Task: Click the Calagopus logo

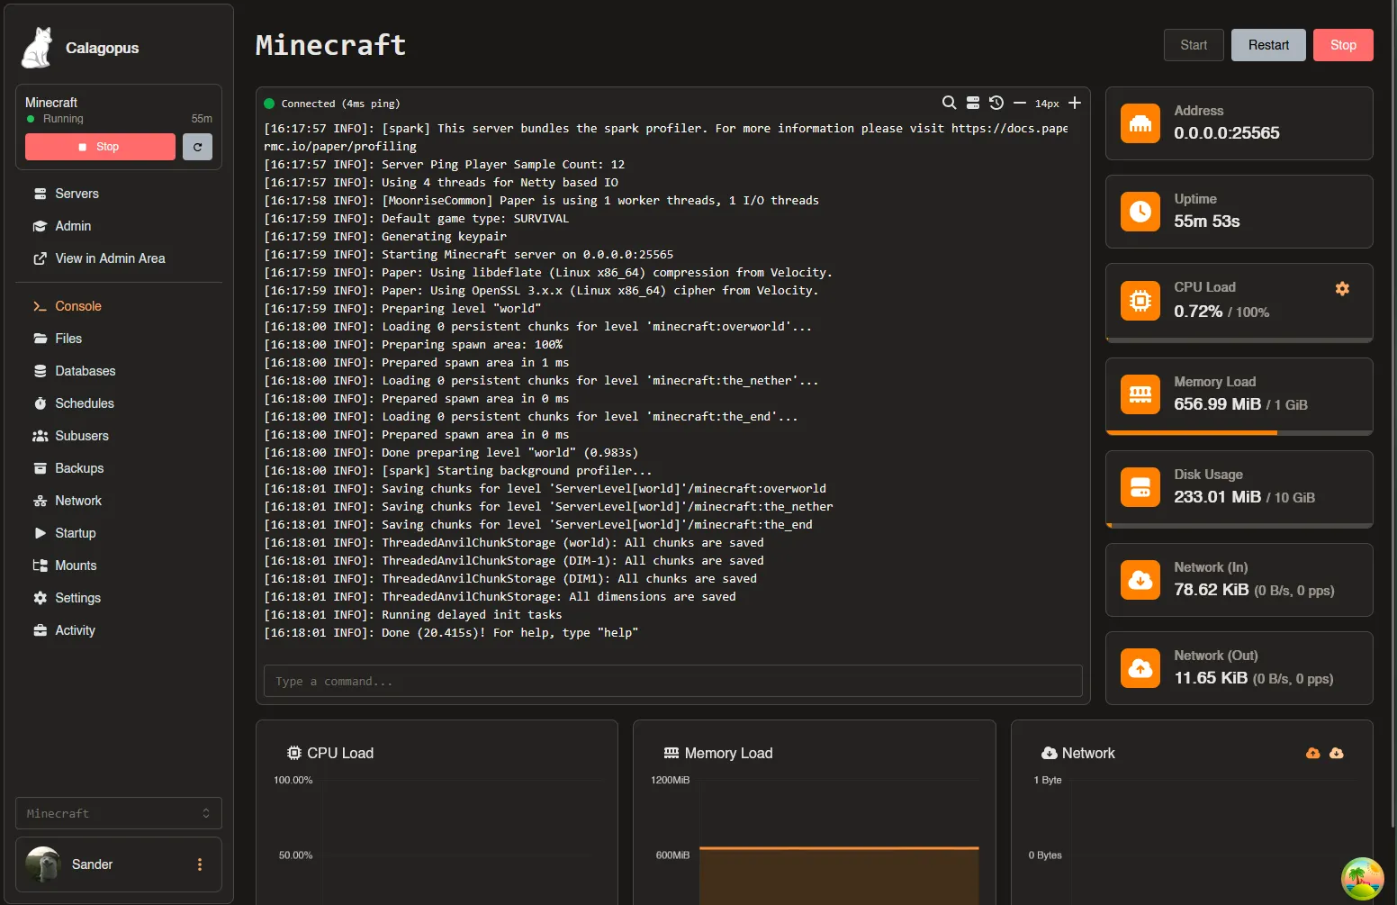Action: pos(37,48)
